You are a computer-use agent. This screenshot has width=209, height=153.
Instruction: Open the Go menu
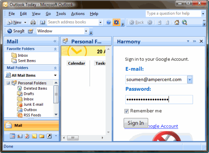[48, 14]
